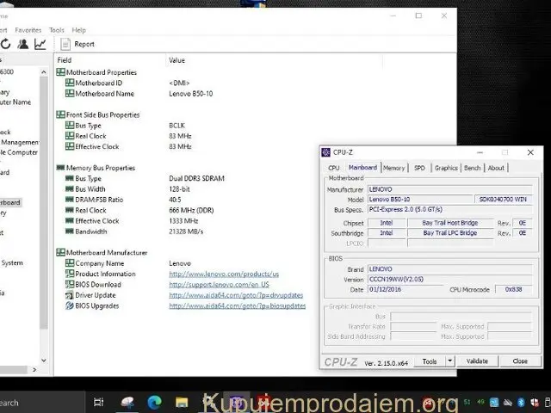The image size is (551, 413).
Task: Open the Help menu
Action: tap(78, 30)
